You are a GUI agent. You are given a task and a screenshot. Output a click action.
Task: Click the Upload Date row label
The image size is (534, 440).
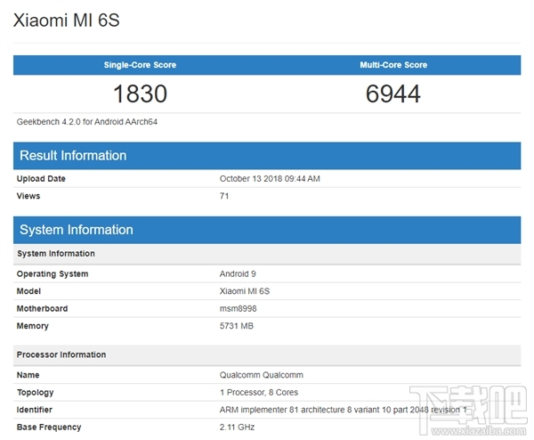coord(41,179)
